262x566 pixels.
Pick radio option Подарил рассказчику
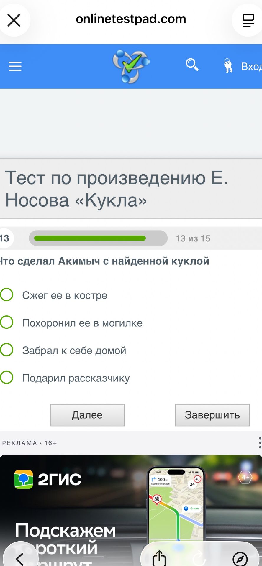click(6, 377)
